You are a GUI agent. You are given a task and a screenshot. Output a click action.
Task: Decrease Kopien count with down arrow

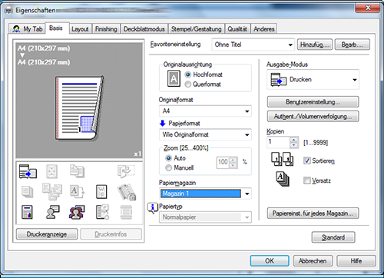[x=294, y=145]
